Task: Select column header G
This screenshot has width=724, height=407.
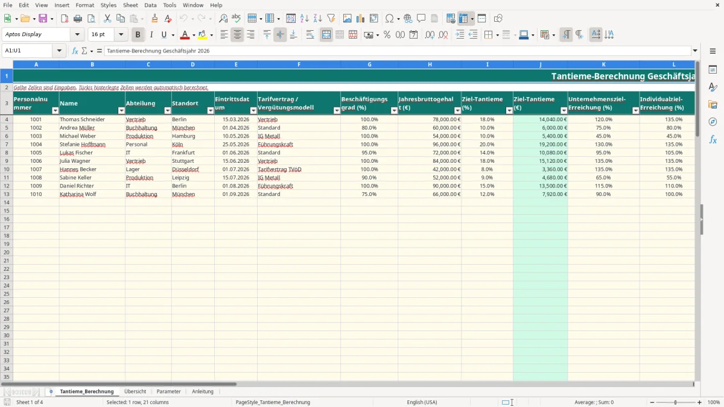Action: 369,64
